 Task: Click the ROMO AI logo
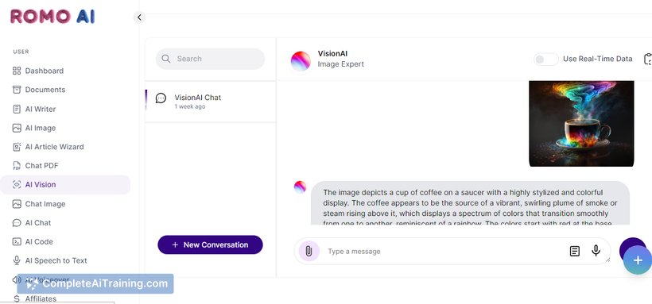click(52, 17)
